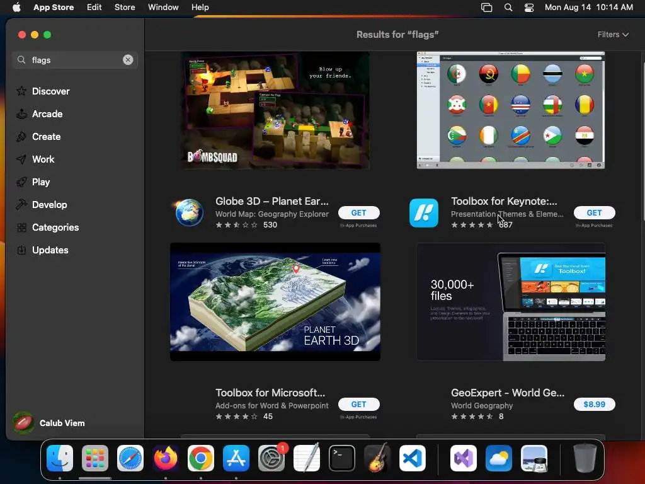
Task: Open Visual Studio purple icon in Dock
Action: coord(464,458)
